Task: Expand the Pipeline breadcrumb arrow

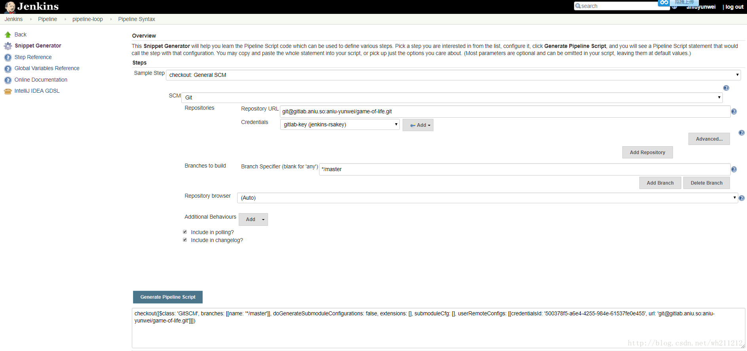Action: point(65,19)
